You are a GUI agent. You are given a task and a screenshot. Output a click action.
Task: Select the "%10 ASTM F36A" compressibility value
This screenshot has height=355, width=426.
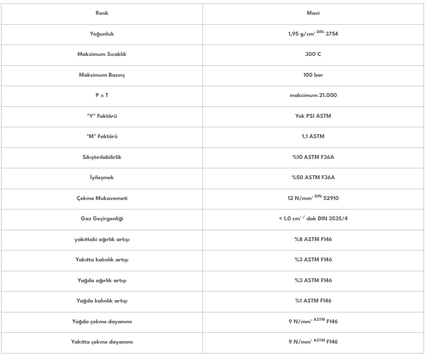coord(313,157)
